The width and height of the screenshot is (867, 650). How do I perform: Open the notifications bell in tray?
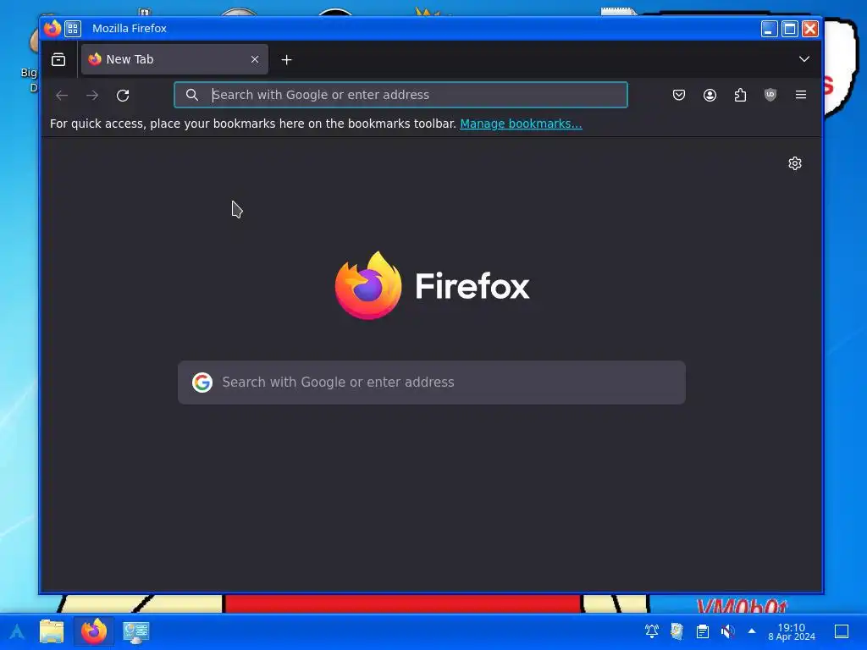pos(652,631)
